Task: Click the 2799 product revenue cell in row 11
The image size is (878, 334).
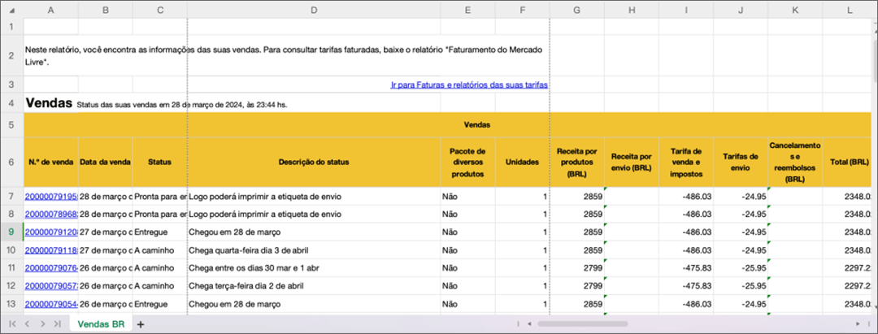Action: point(577,268)
